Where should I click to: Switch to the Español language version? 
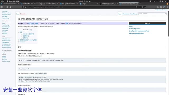(x=4, y=56)
